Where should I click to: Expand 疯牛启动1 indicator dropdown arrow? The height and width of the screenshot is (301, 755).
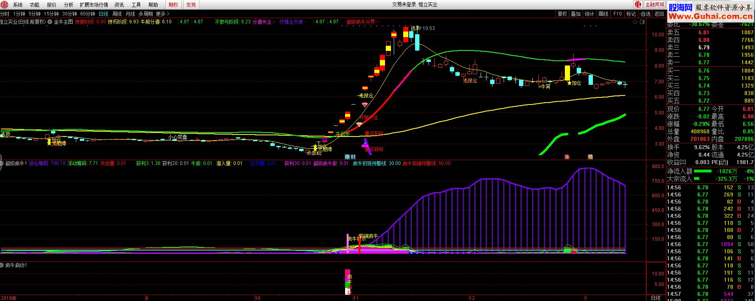tap(2, 265)
